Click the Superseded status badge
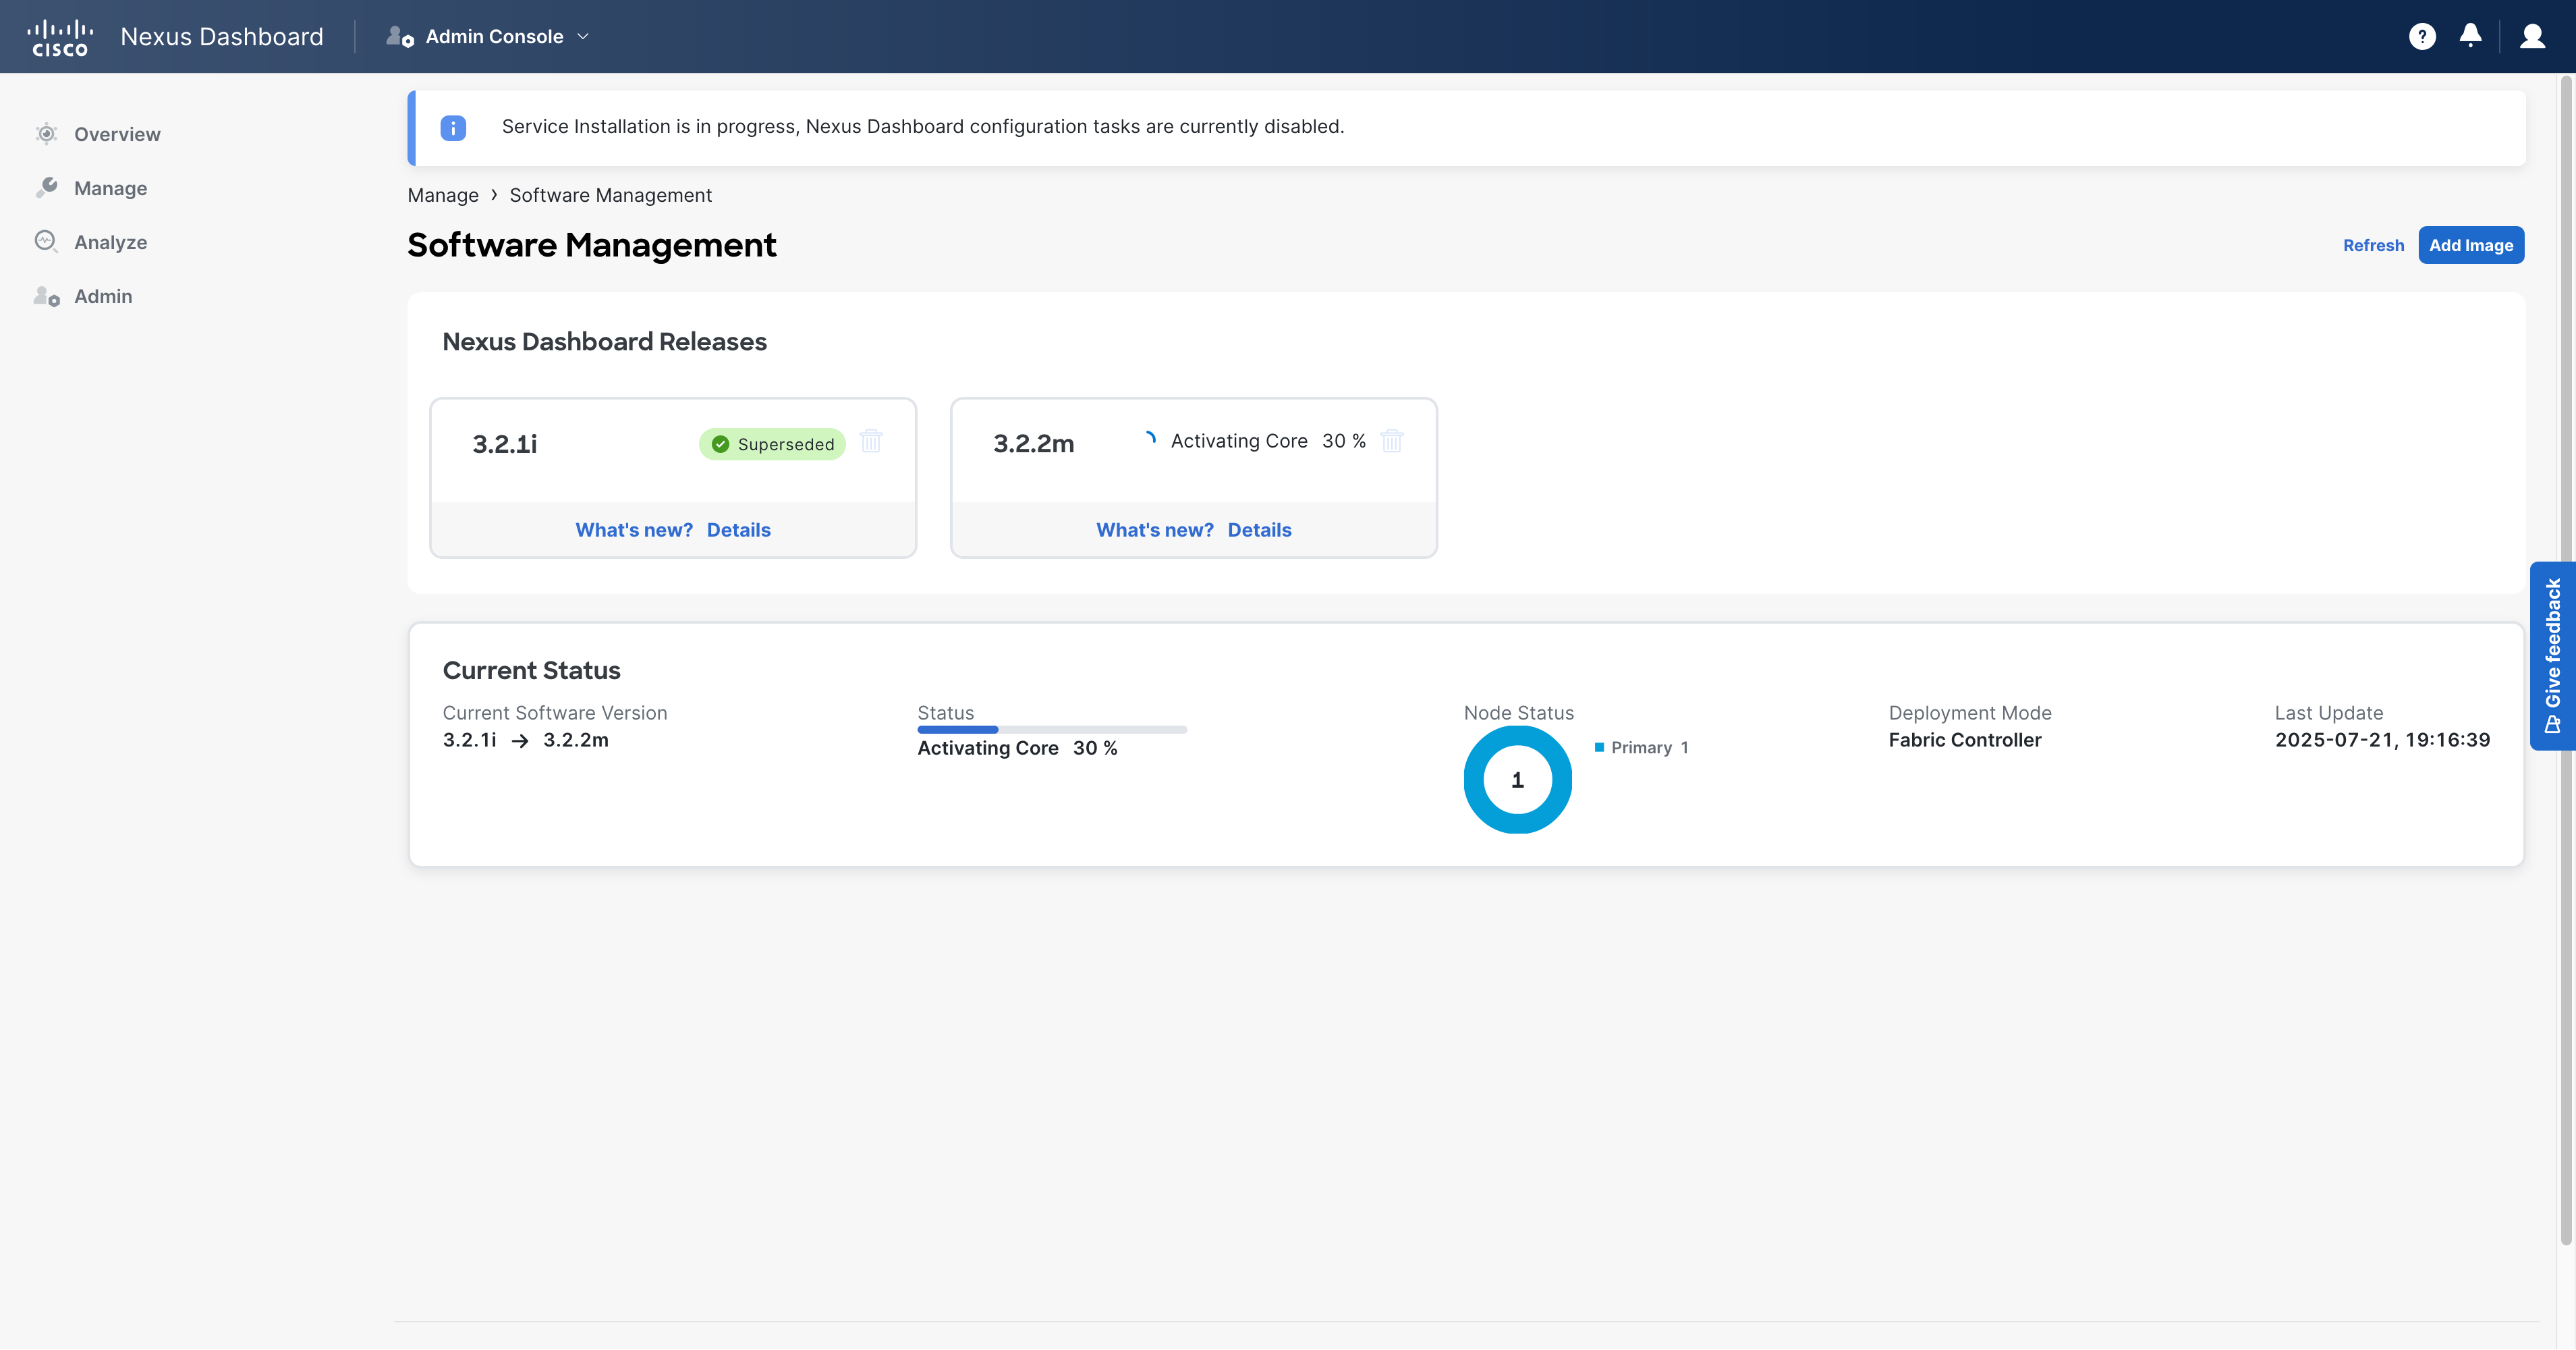2576x1350 pixels. [x=772, y=444]
